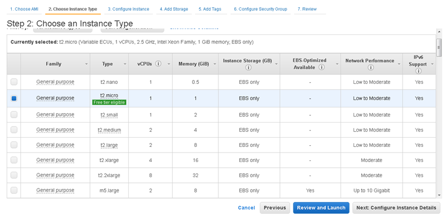This screenshot has height=220, width=447.
Task: Select the t2.large instance checkbox
Action: coord(14,145)
